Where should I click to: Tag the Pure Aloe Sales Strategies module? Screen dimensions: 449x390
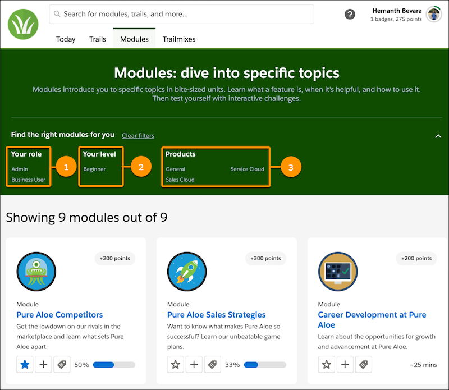point(213,365)
